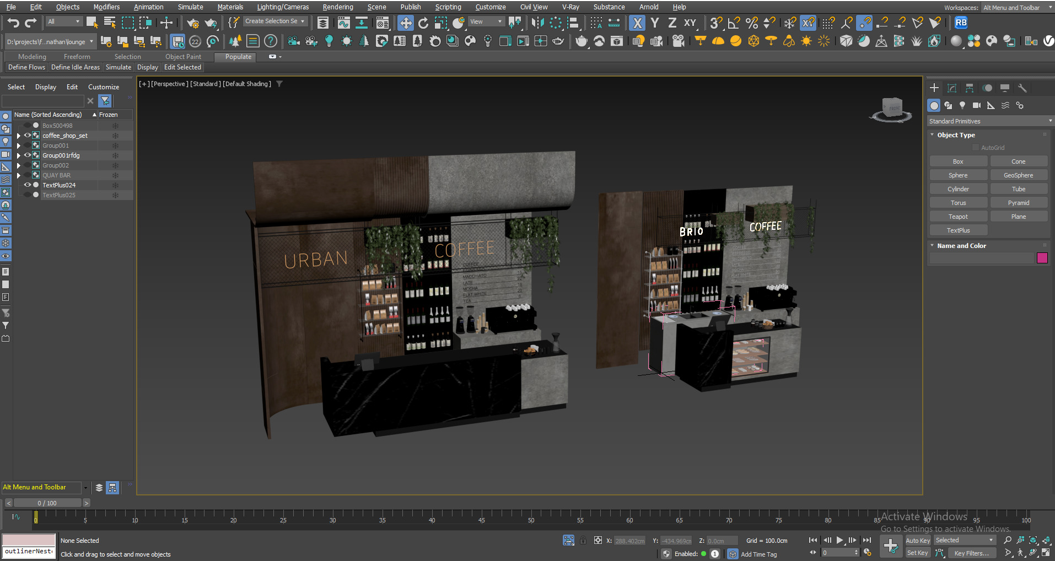
Task: Restrict movement to the Z axis
Action: 672,23
